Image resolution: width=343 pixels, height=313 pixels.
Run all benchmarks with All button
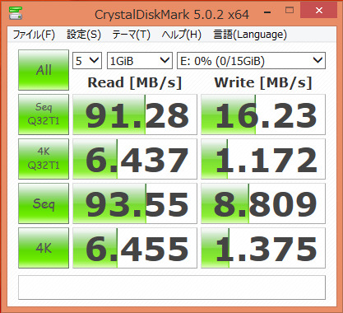(x=44, y=70)
